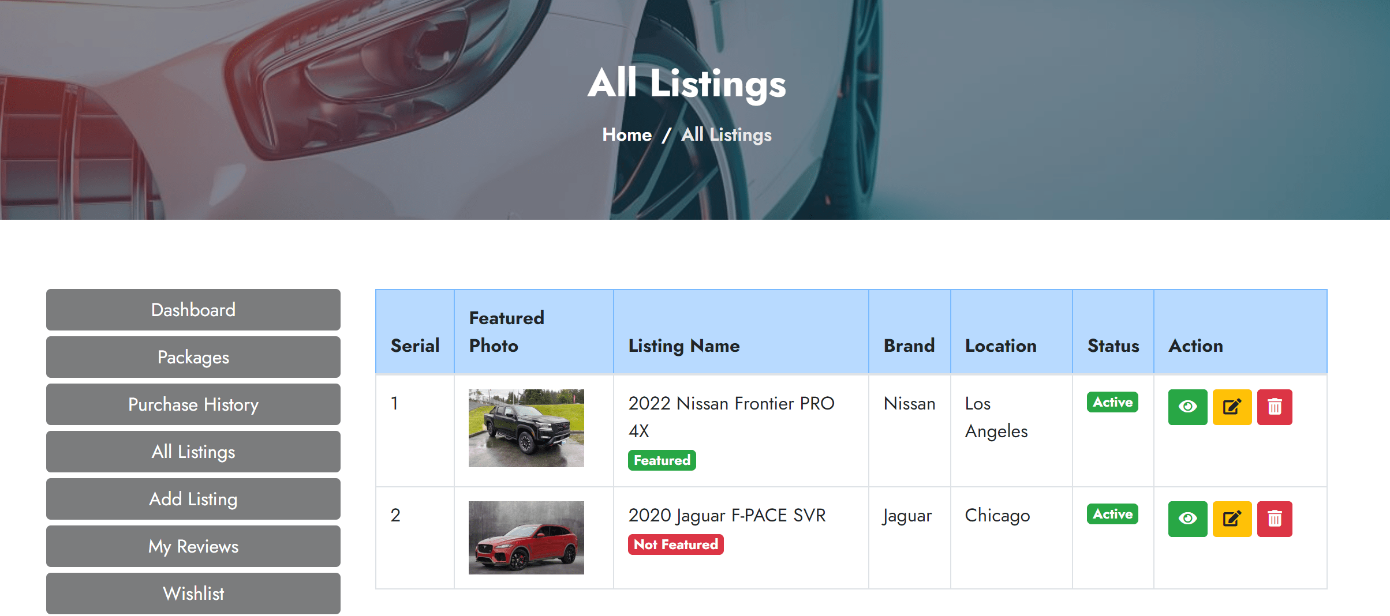The width and height of the screenshot is (1390, 616).
Task: Edit the 2022 Nissan Frontier listing
Action: point(1232,407)
